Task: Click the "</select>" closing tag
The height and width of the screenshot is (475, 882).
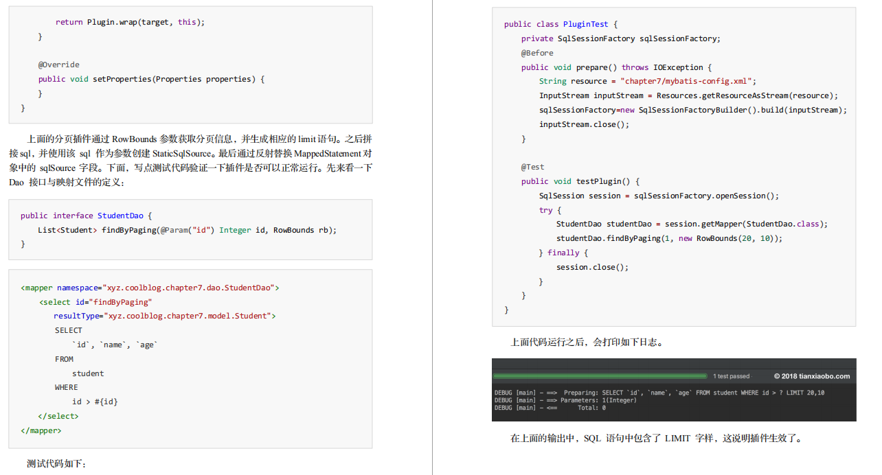Action: (x=59, y=416)
